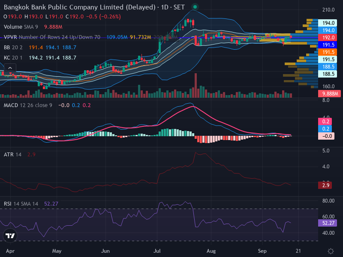Click the TradingView logo icon

(x=10, y=236)
